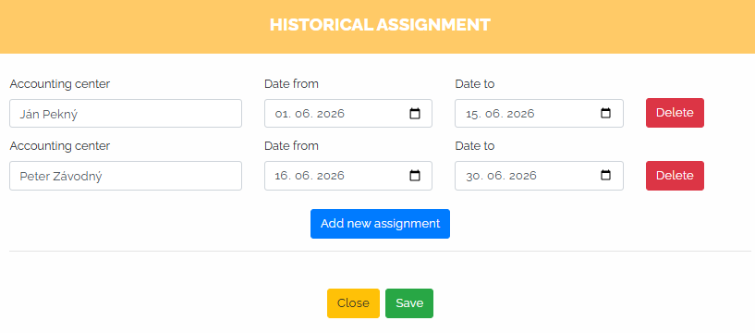Screen dimensions: 755x333
Task: Delete the Ján Pekný assignment row
Action: [675, 113]
